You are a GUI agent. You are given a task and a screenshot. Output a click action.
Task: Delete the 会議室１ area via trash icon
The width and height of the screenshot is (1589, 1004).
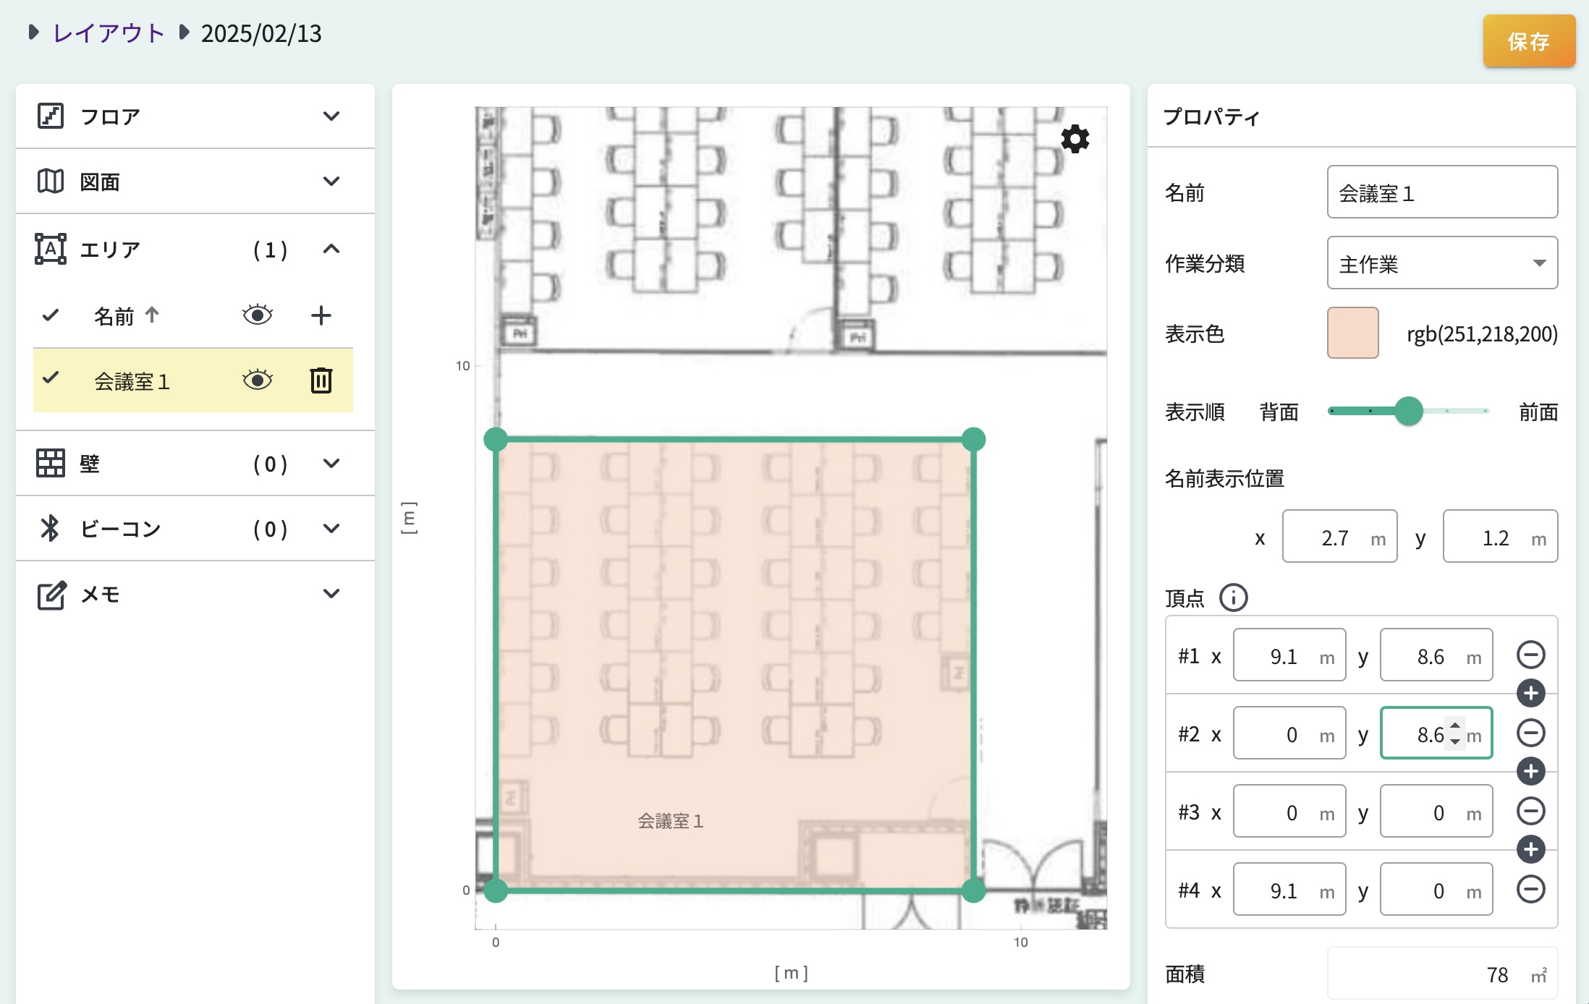(321, 380)
